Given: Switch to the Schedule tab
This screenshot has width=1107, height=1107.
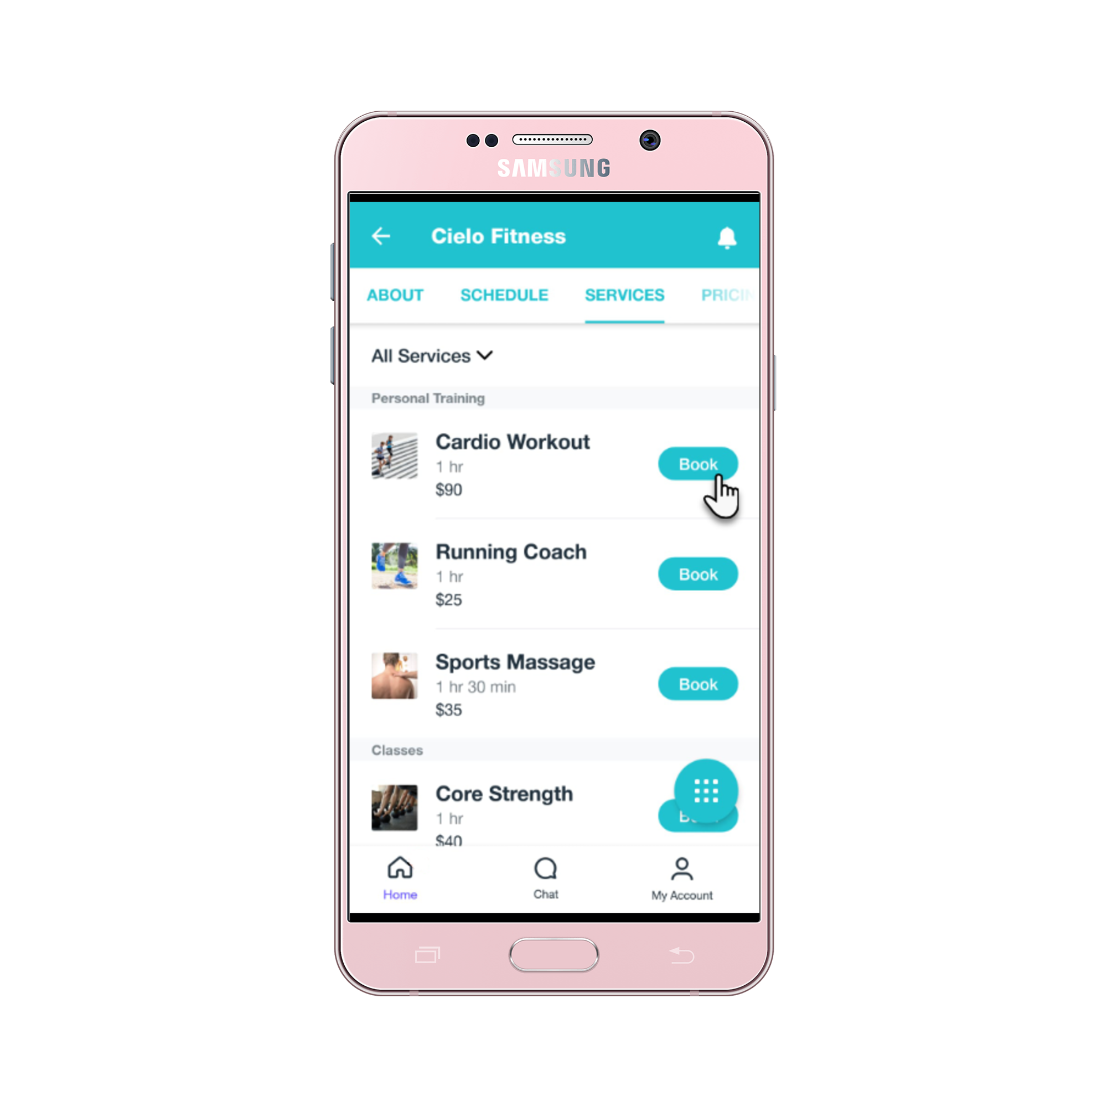Looking at the screenshot, I should [x=505, y=294].
